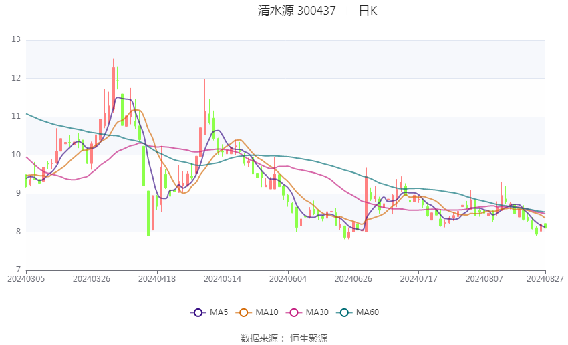
Task: Click the chart title 清水源 300437
Action: [297, 11]
